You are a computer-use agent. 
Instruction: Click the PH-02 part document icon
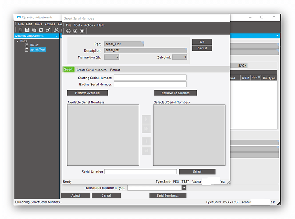point(27,45)
